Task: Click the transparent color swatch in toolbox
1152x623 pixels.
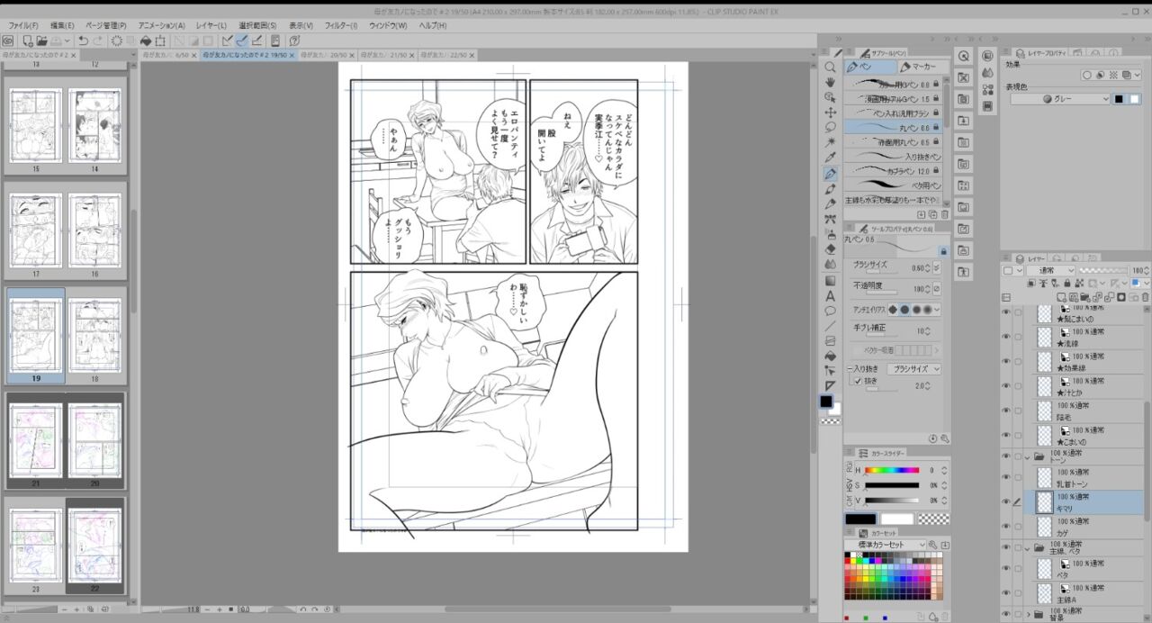Action: click(x=830, y=420)
